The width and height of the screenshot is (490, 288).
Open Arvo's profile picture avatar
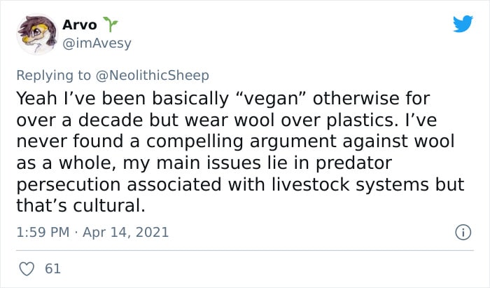click(37, 34)
